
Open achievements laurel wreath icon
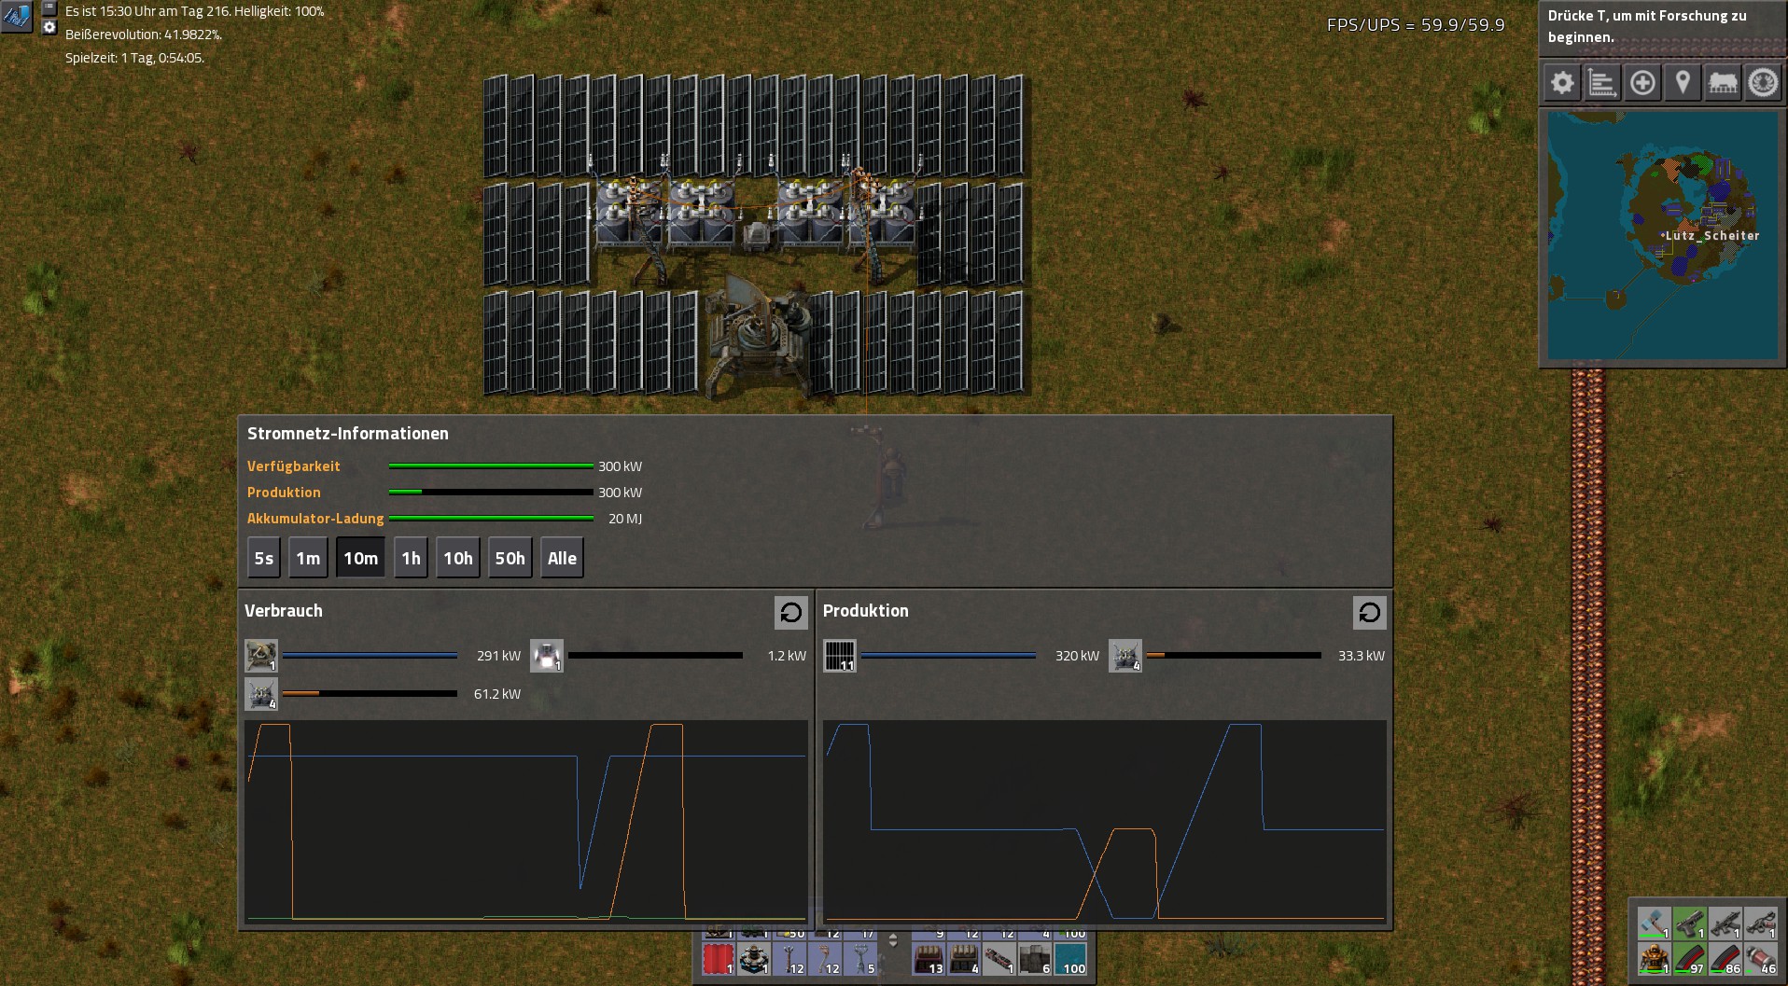click(x=1763, y=83)
